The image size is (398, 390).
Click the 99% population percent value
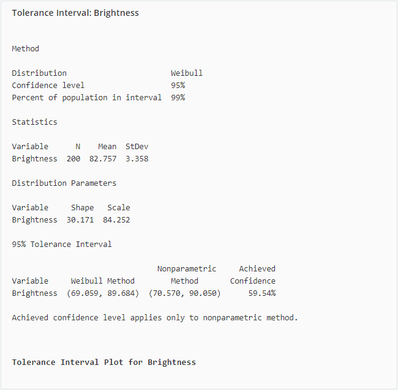tap(178, 98)
